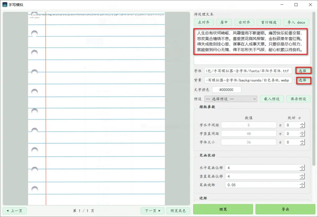
Task: Click the green 预览 button
Action: click(x=223, y=209)
